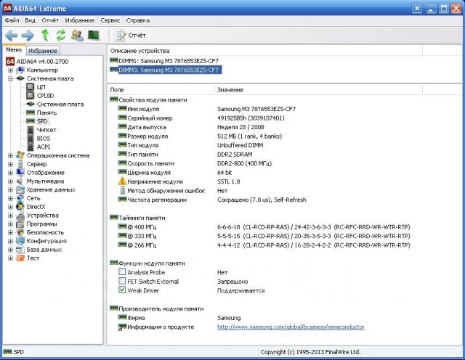Toggle the FET Switch External checkbox
This screenshot has width=465, height=360.
pos(122,281)
